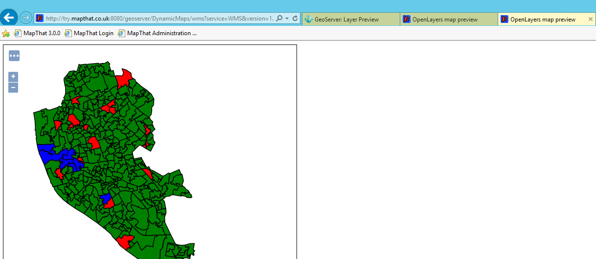
Task: Click the red region at the map's bottom edge
Action: point(125,241)
